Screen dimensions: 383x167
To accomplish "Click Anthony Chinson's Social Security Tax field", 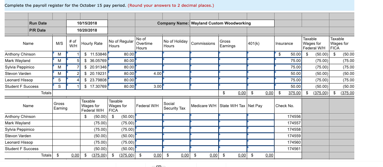I will click(176, 117).
